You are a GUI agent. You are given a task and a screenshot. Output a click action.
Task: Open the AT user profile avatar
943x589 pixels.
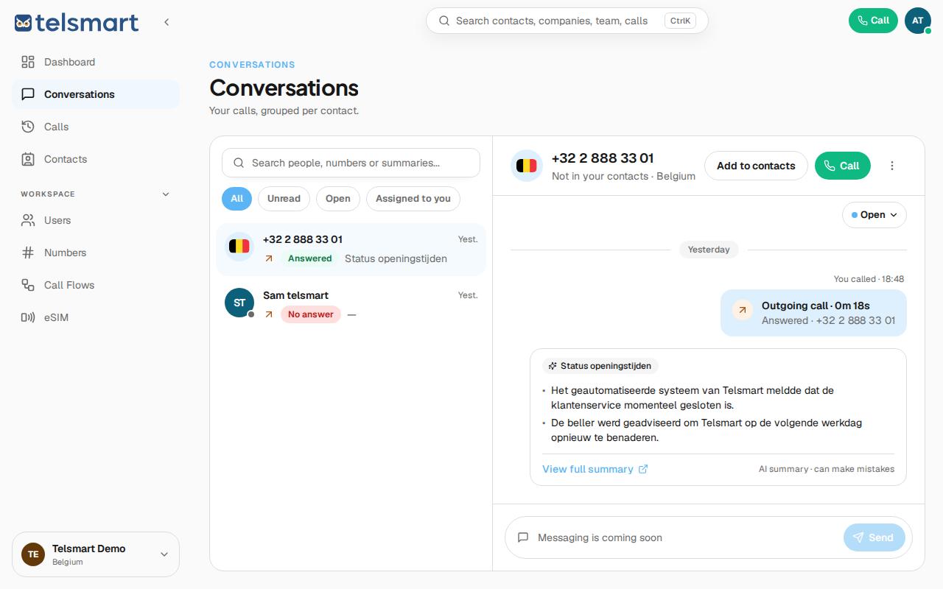[x=918, y=21]
